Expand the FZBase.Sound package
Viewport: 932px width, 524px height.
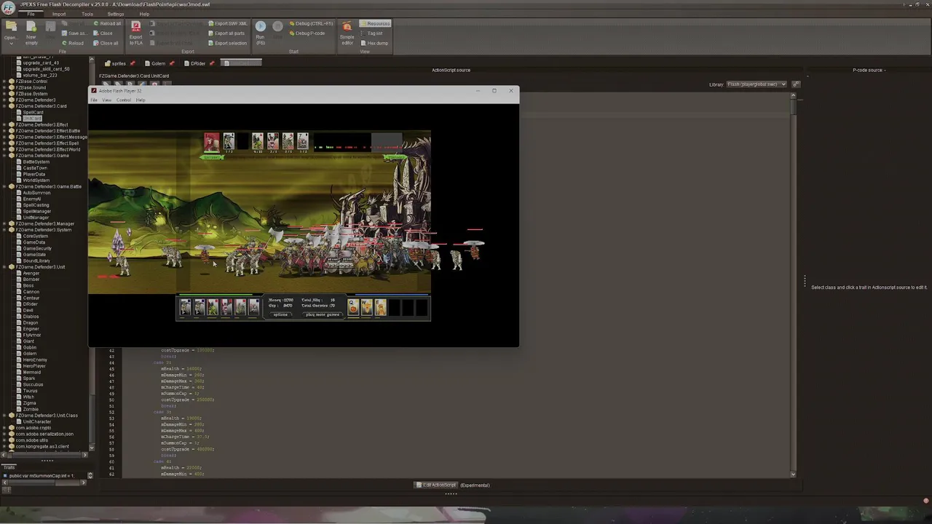4,87
